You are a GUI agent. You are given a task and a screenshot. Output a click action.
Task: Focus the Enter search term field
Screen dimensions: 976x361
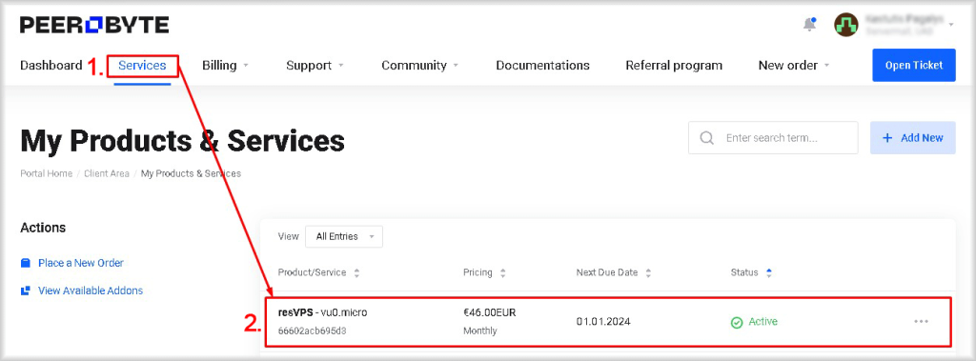point(773,137)
